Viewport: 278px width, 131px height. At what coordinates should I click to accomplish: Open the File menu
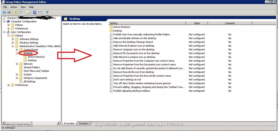click(5, 7)
